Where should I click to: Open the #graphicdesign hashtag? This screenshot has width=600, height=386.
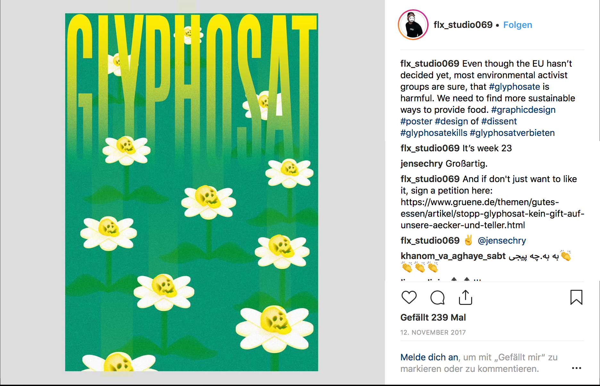click(x=523, y=110)
